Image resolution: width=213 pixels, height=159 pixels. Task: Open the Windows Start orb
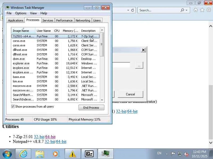pos(7,154)
